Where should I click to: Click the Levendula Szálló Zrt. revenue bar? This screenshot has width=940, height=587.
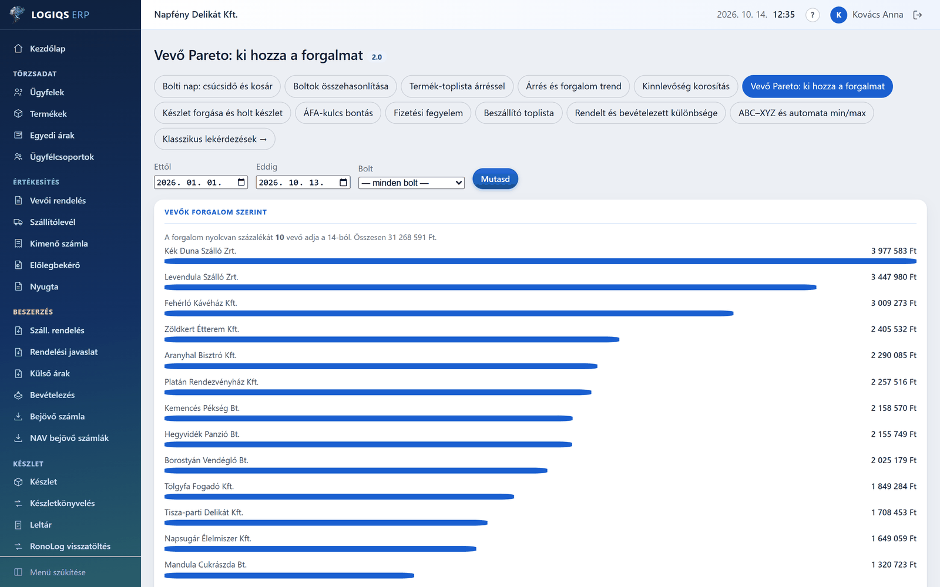pyautogui.click(x=491, y=288)
